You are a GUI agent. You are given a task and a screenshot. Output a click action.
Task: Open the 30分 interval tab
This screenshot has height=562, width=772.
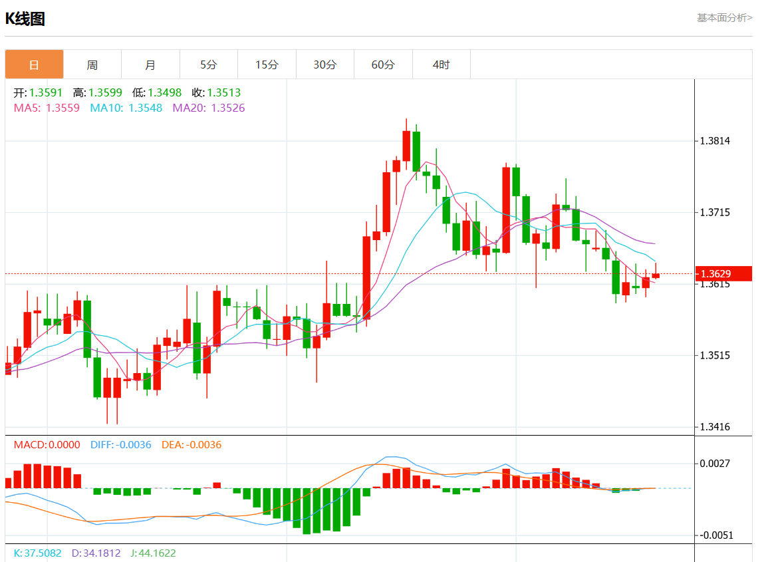point(325,65)
